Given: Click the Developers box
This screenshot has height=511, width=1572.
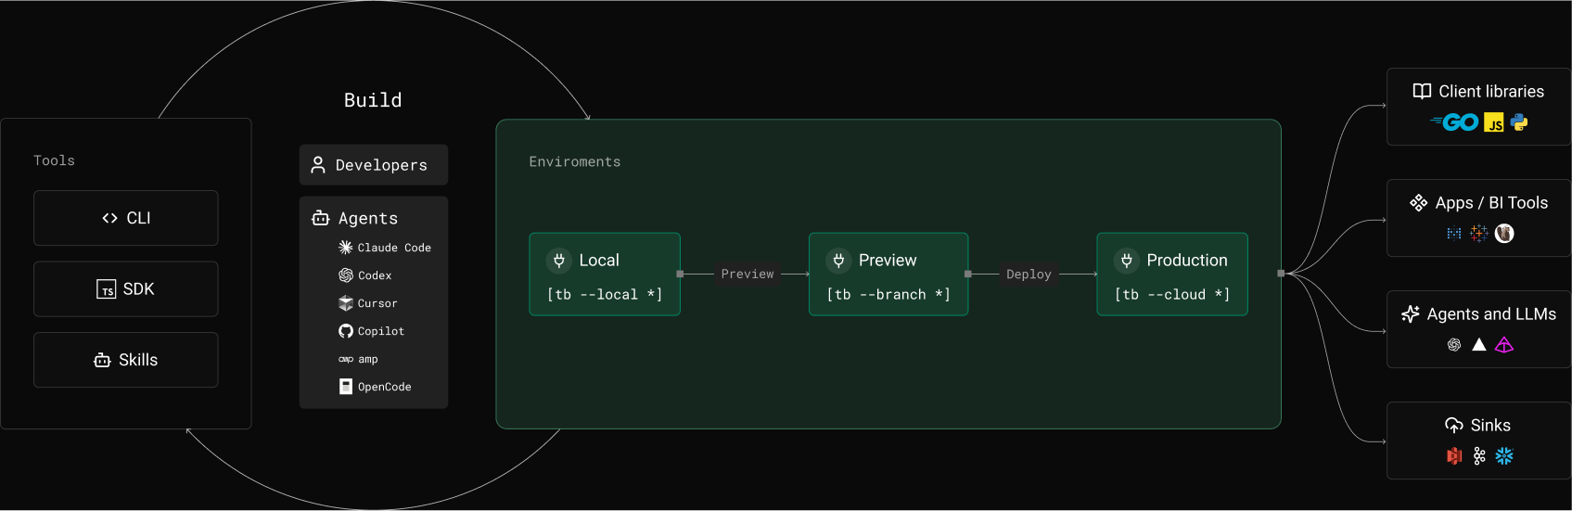Looking at the screenshot, I should pos(374,165).
